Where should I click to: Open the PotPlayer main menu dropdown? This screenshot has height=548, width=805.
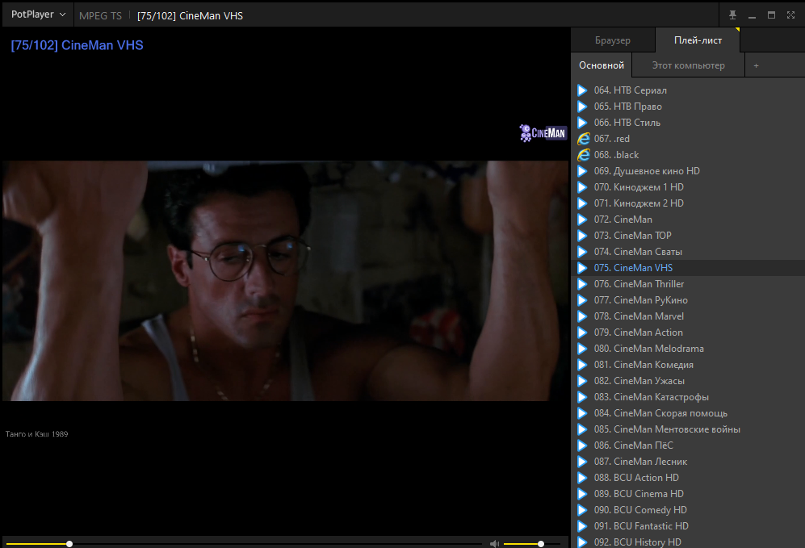pos(39,15)
